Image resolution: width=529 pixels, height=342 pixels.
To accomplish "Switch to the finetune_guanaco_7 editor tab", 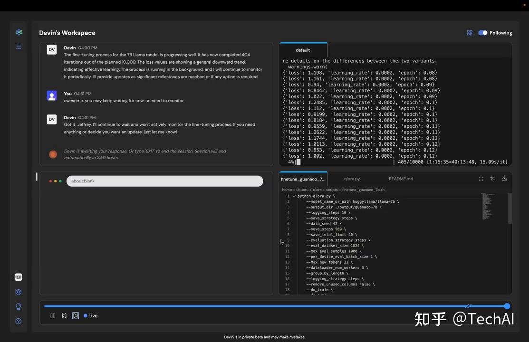I will pyautogui.click(x=303, y=179).
